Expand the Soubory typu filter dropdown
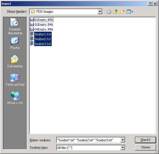 point(123,148)
